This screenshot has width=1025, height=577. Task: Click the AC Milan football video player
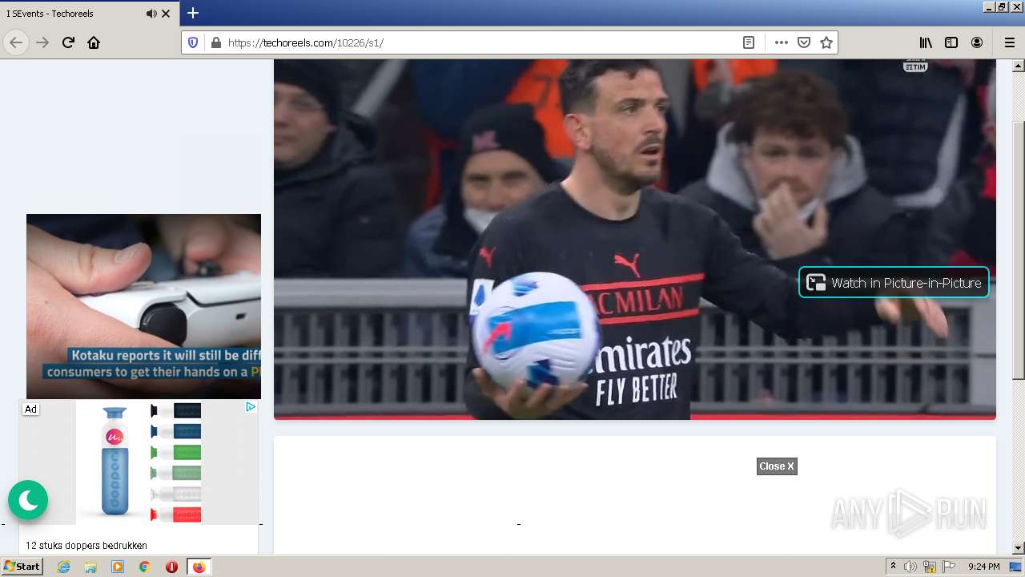[634, 239]
